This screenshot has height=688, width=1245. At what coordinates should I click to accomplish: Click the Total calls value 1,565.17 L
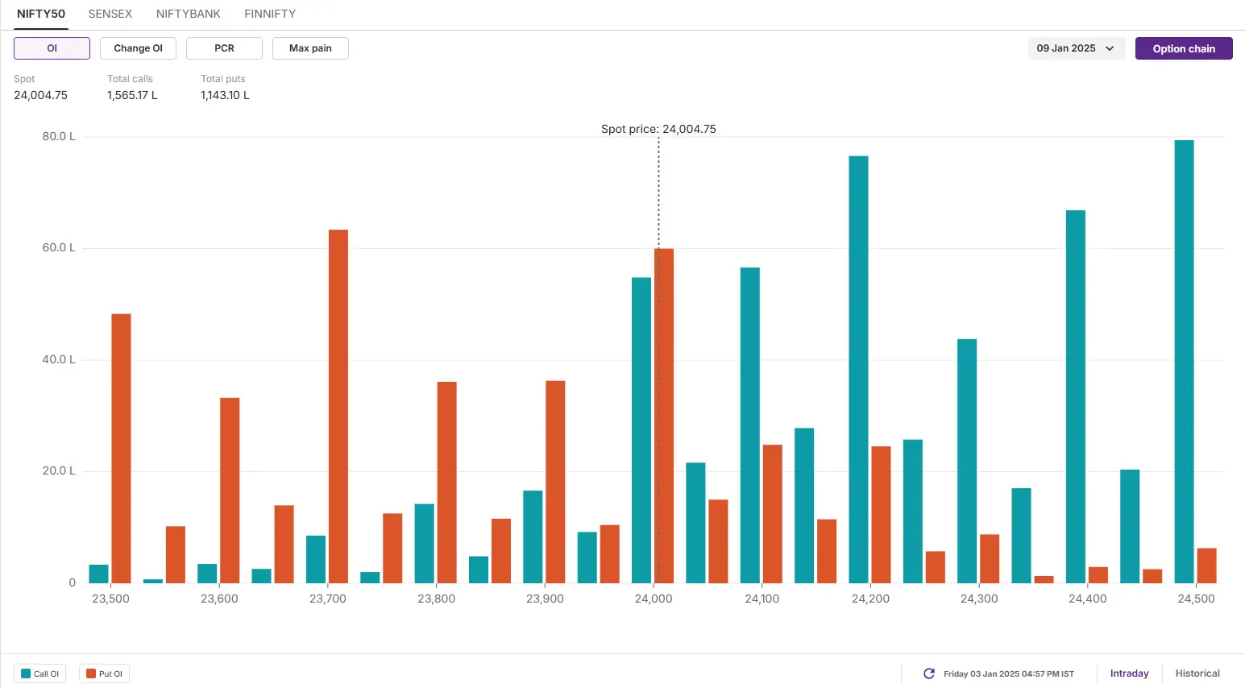tap(132, 95)
